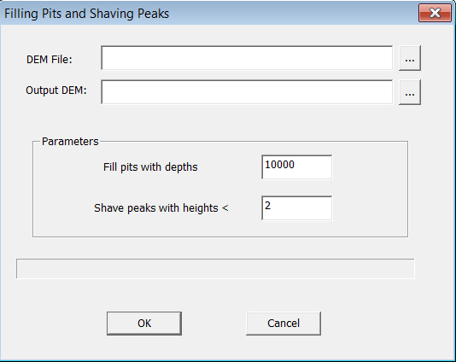Screen dimensions: 456x362
Task: Edit the Fill pits with depths value
Action: click(x=296, y=167)
